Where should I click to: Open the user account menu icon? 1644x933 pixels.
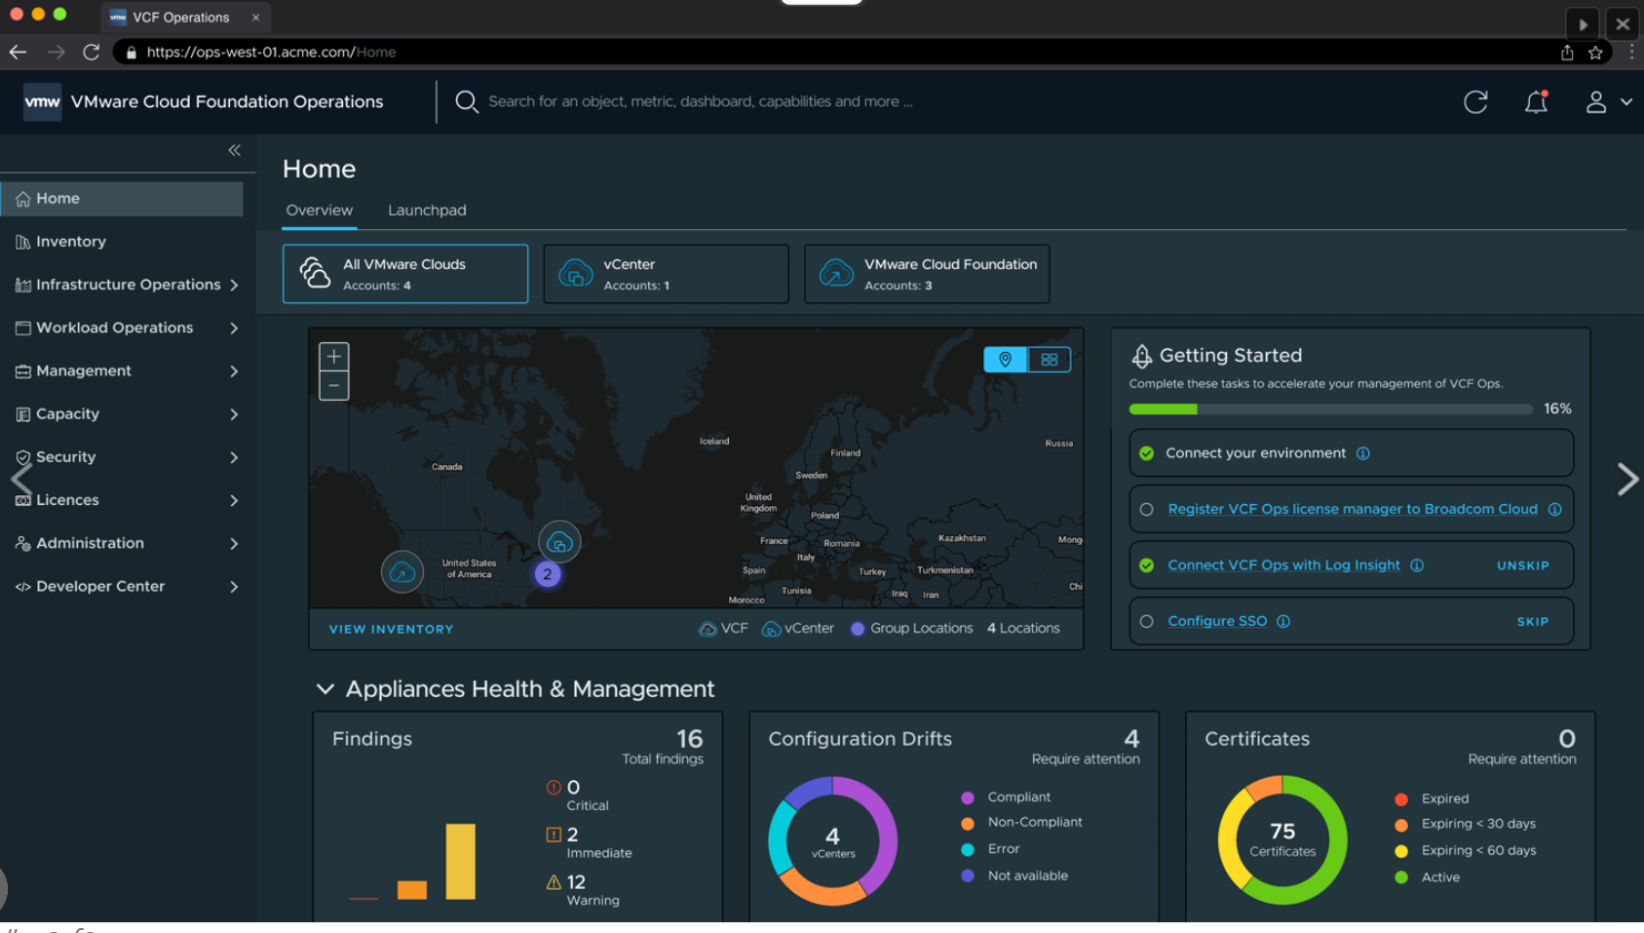(x=1598, y=101)
